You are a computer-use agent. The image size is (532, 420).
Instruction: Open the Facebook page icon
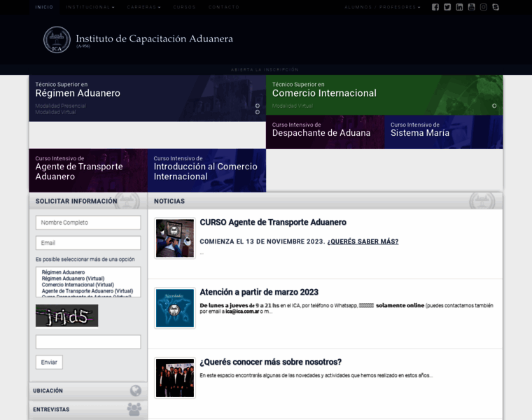[x=435, y=7]
